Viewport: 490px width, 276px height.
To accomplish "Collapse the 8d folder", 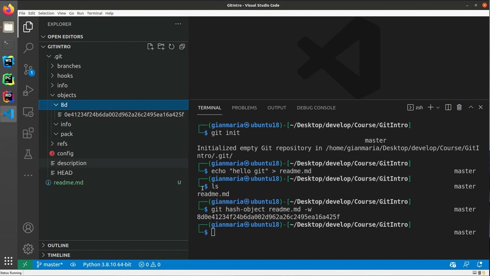I will click(x=114, y=105).
